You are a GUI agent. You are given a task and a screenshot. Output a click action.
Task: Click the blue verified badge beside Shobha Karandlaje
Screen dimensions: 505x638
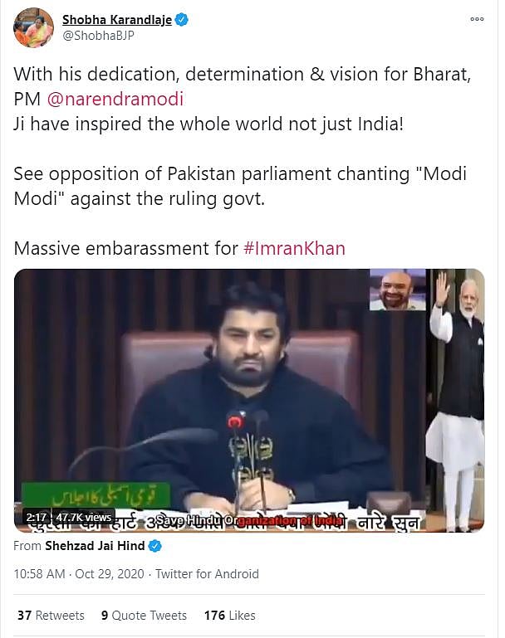(182, 20)
